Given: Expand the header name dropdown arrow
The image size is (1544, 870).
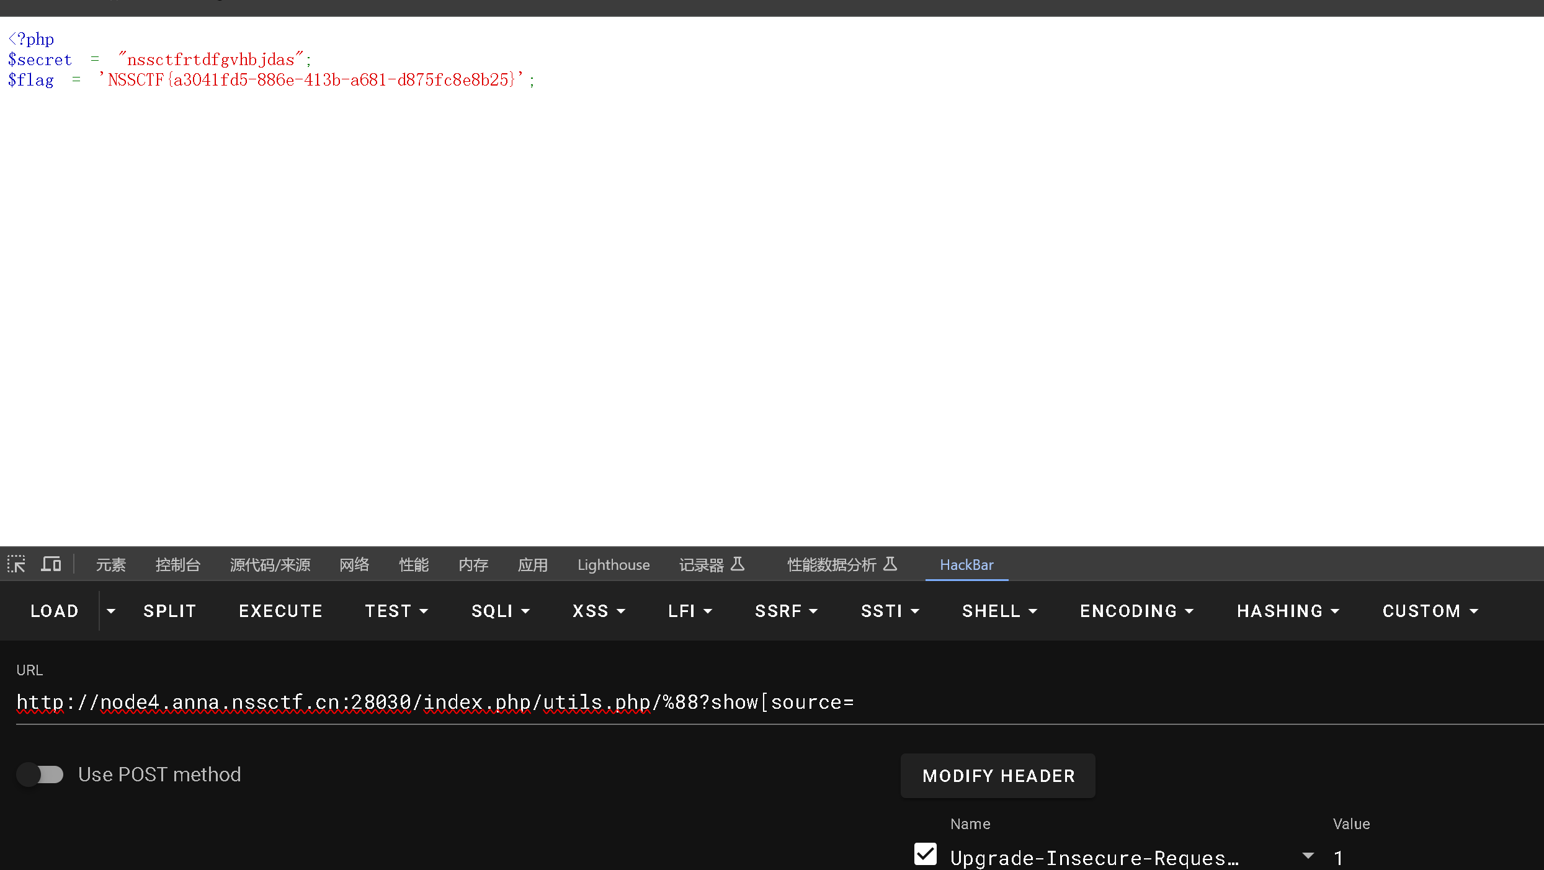Looking at the screenshot, I should point(1308,856).
